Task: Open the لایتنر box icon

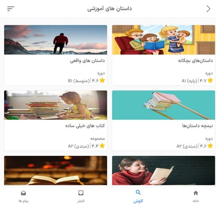Action: [x=81, y=193]
